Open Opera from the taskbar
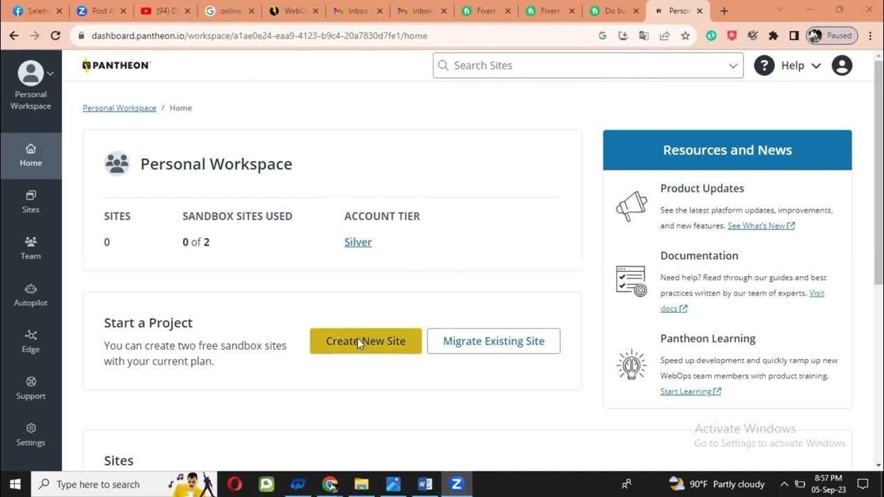The height and width of the screenshot is (497, 884). [235, 484]
